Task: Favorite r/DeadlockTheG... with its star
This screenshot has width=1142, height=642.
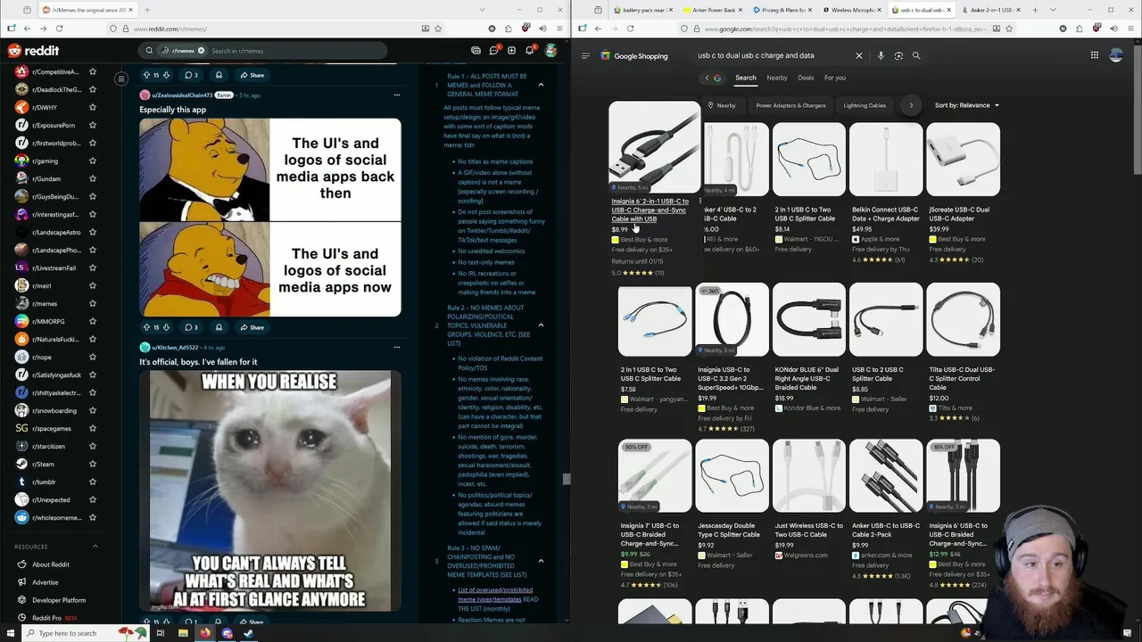Action: pos(92,89)
